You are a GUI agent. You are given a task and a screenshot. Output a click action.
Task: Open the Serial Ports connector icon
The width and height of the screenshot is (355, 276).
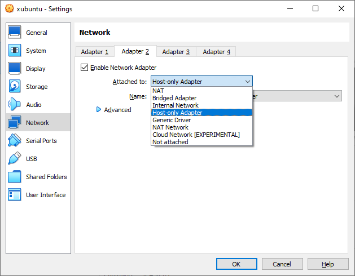click(x=15, y=140)
